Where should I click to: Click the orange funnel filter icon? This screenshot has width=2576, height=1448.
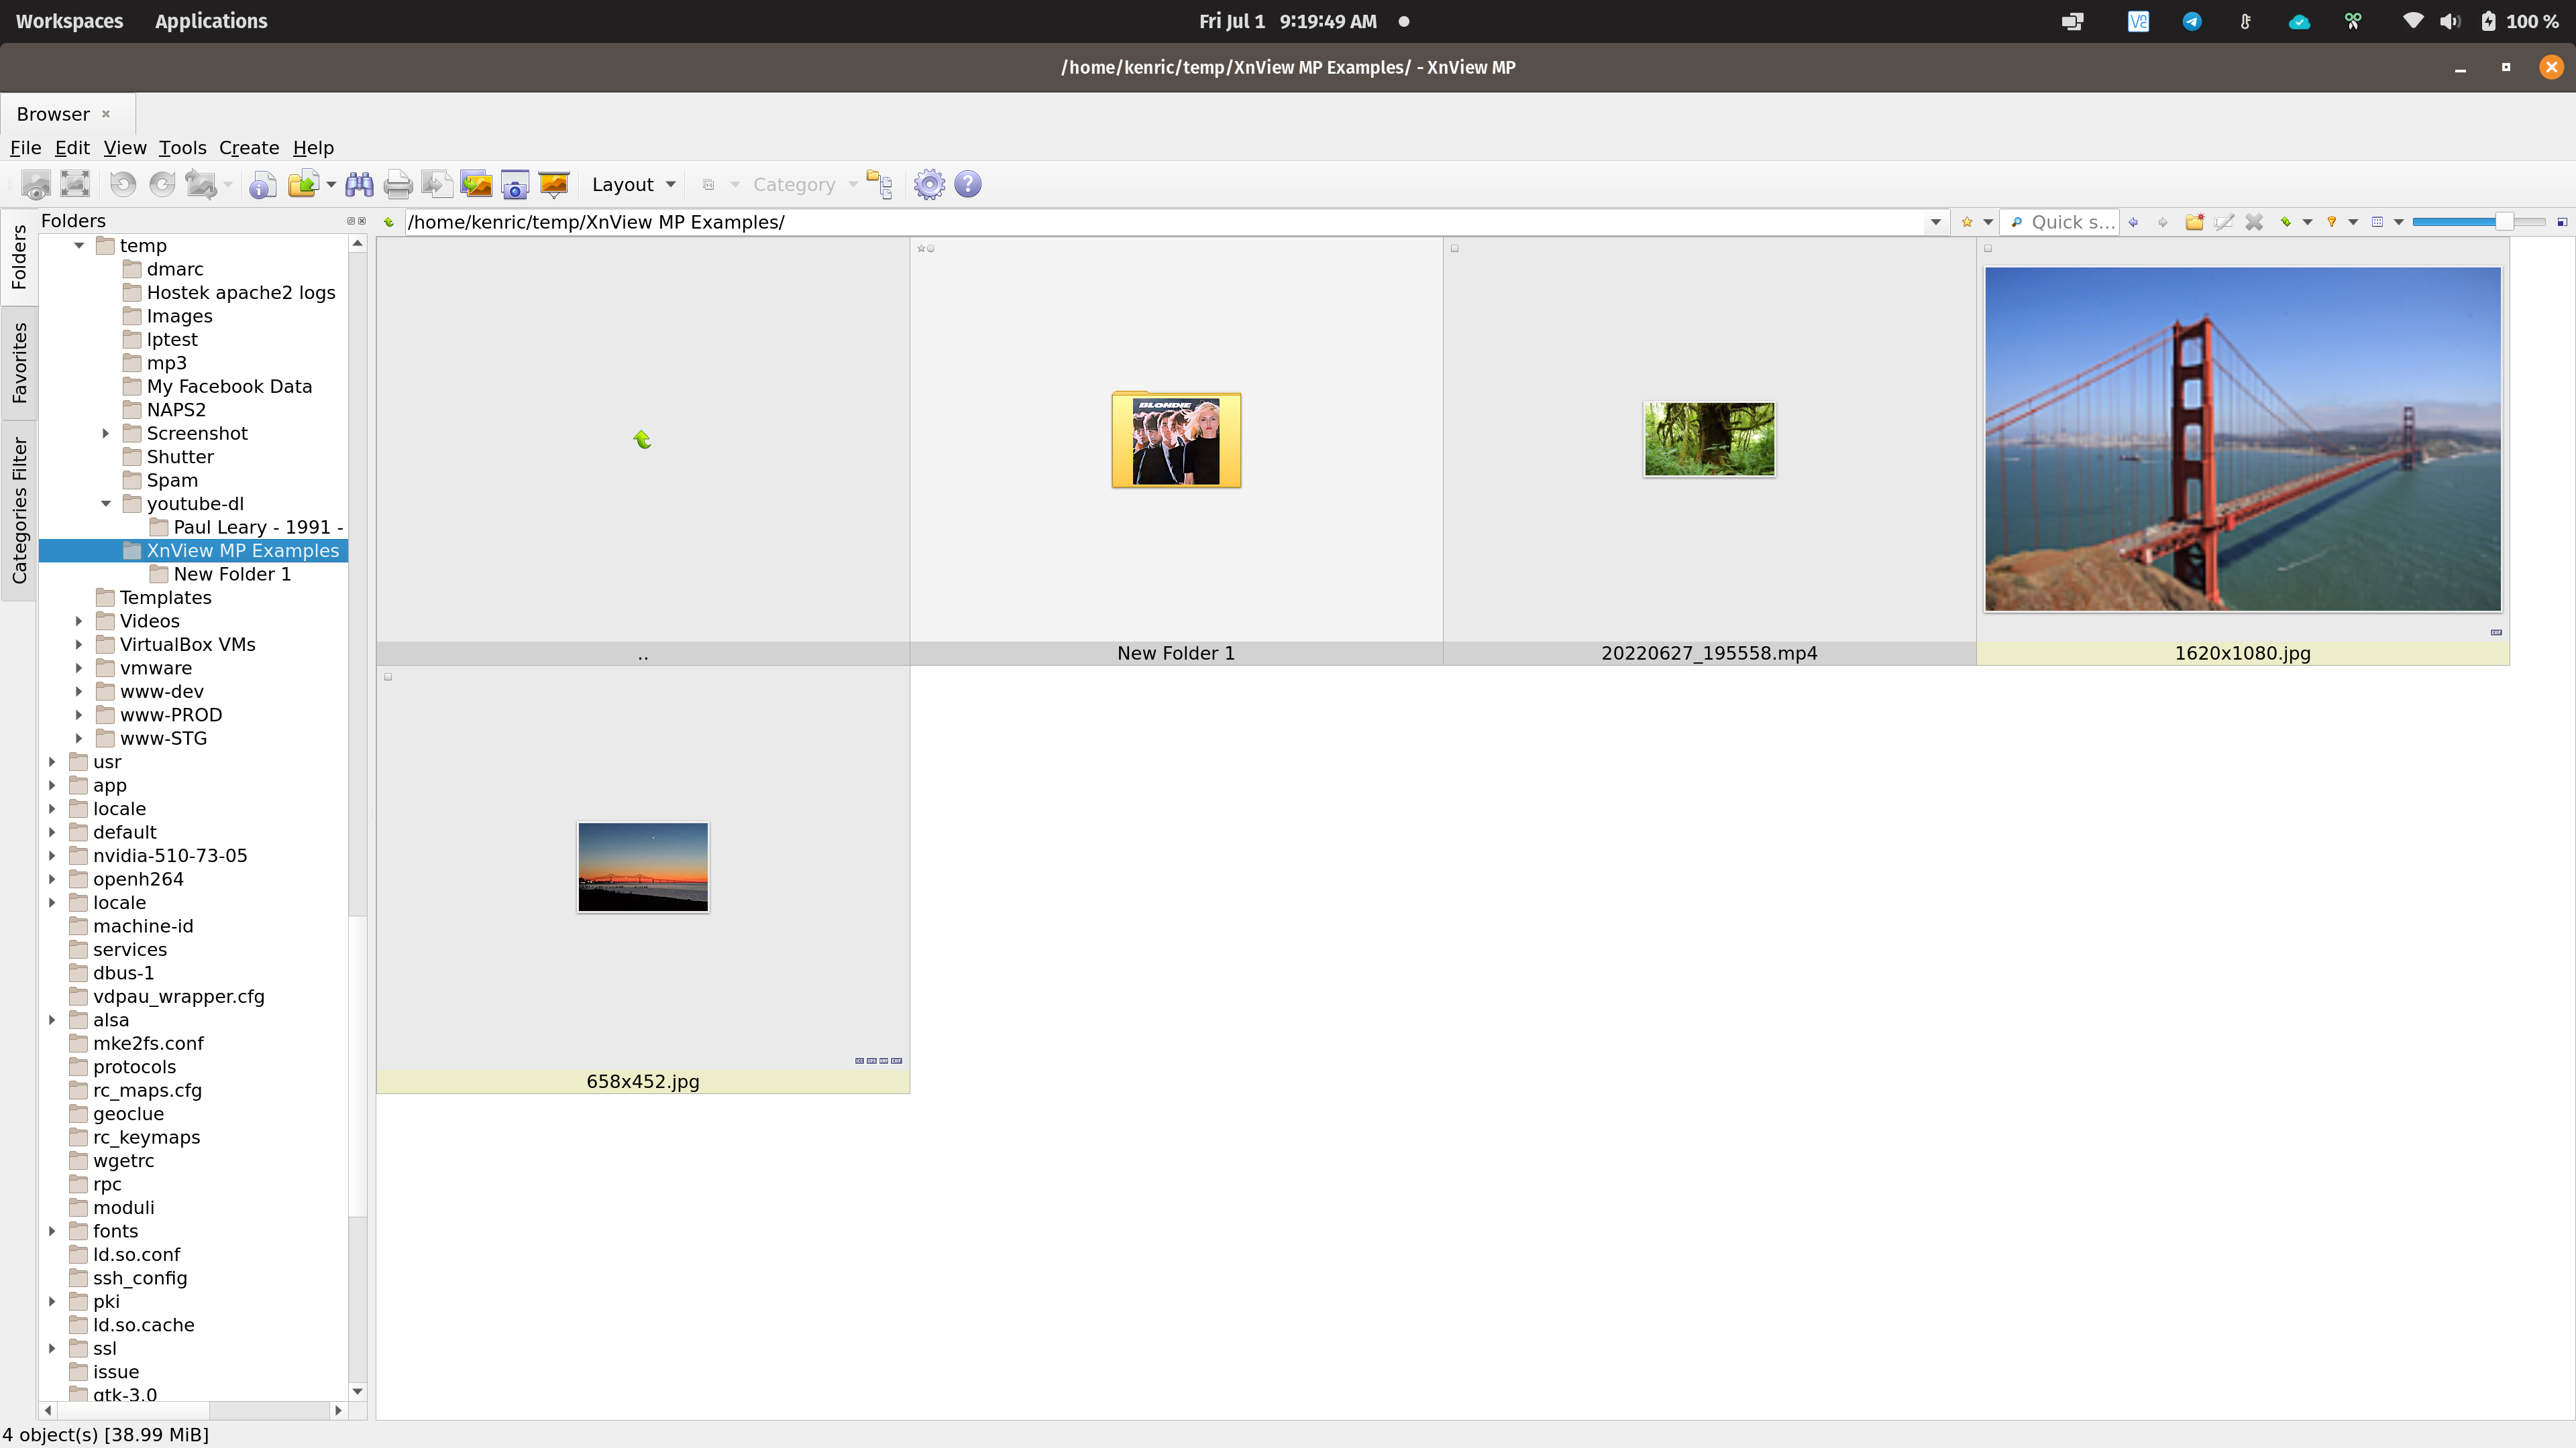click(2331, 222)
